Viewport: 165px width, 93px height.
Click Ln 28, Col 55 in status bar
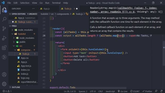pyautogui.click(x=70, y=91)
